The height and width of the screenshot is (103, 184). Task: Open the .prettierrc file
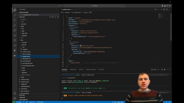(24, 89)
